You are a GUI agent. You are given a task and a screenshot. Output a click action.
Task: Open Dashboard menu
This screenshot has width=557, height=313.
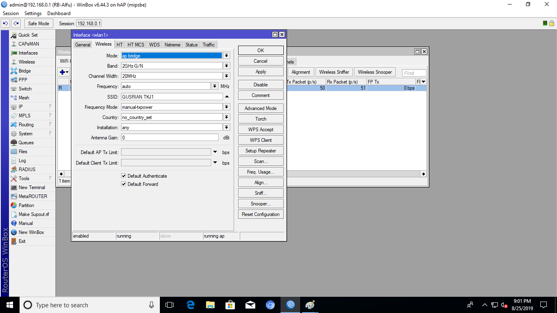(x=59, y=13)
